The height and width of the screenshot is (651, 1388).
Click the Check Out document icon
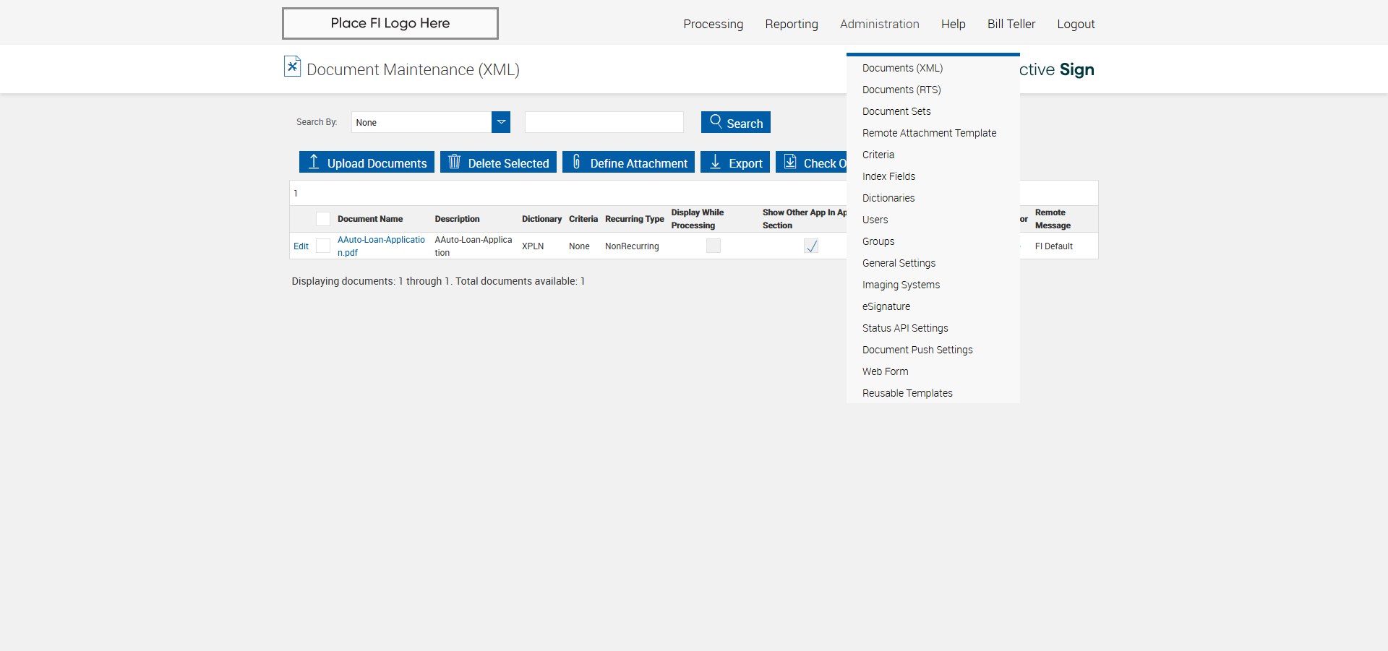(x=790, y=162)
